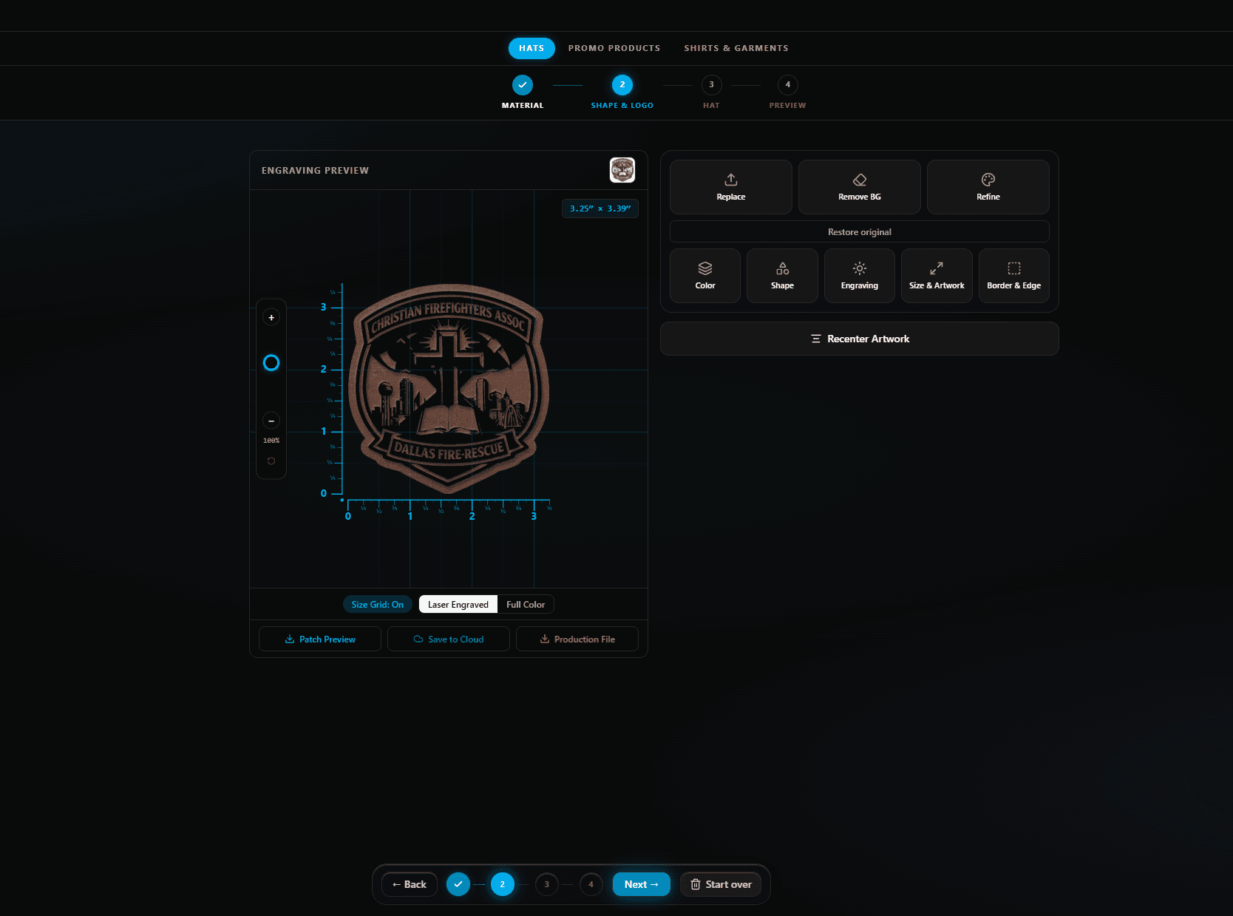Jump to the Hat step in top stepper
1233x916 pixels.
[711, 92]
